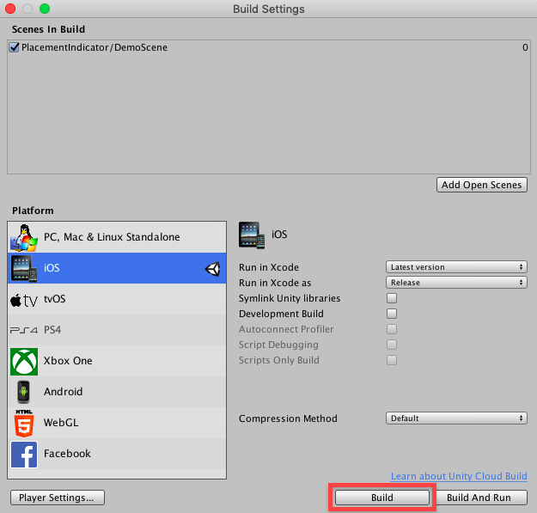Click the Build And Run button
Image resolution: width=537 pixels, height=513 pixels.
[x=479, y=498]
